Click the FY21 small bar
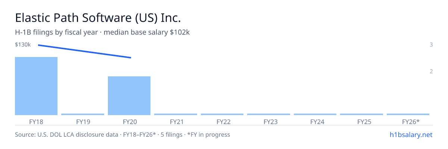Image resolution: width=448 pixels, height=149 pixels. [x=175, y=114]
